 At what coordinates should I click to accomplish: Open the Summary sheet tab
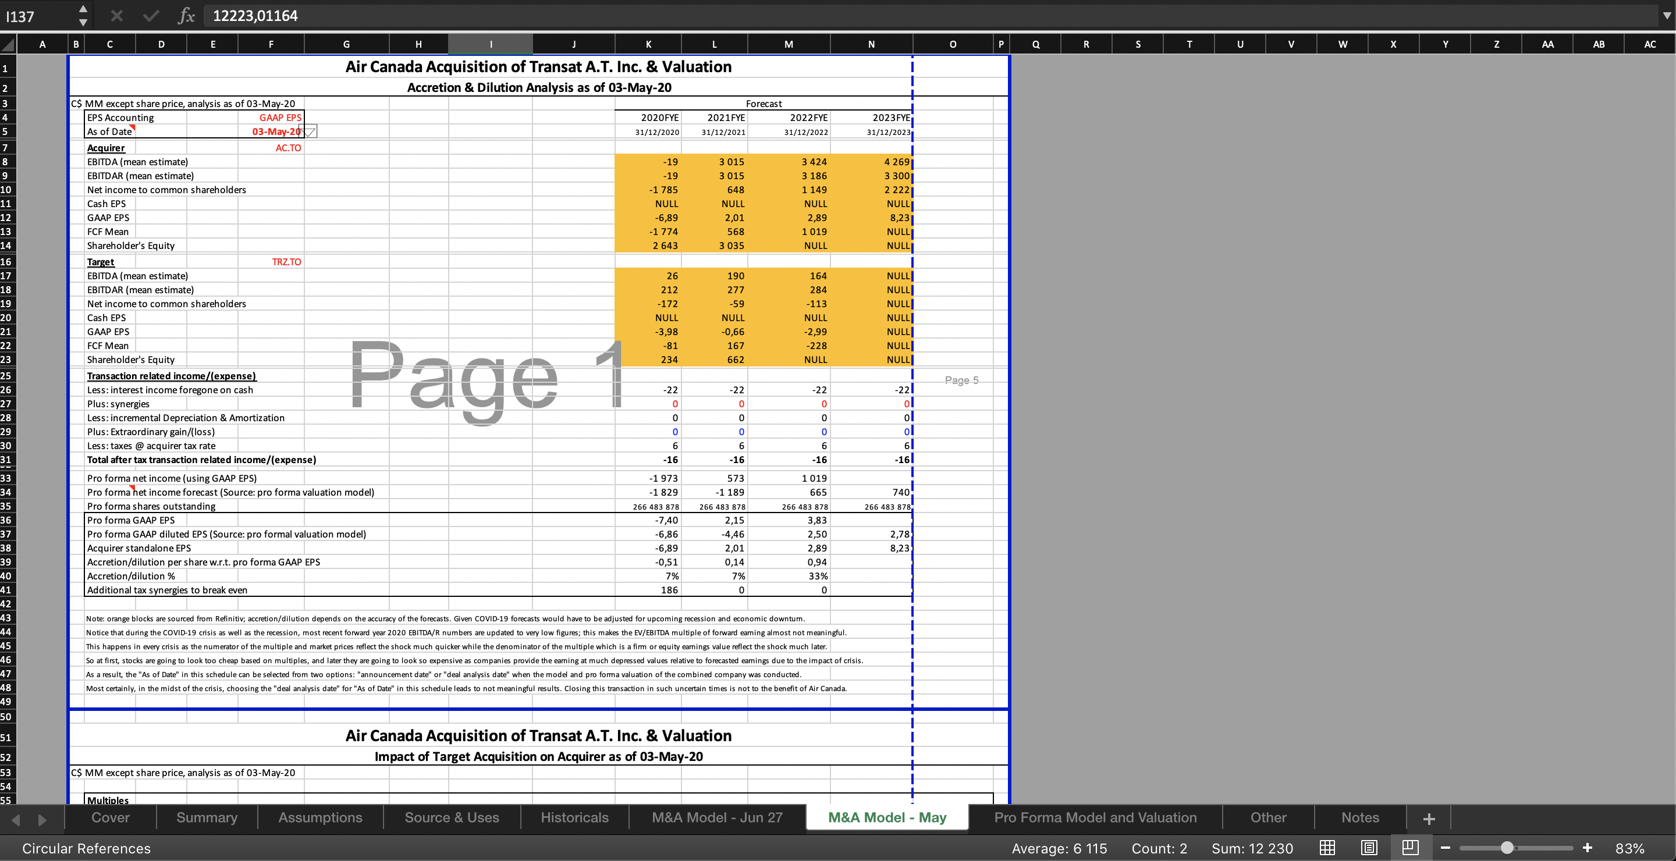click(207, 817)
